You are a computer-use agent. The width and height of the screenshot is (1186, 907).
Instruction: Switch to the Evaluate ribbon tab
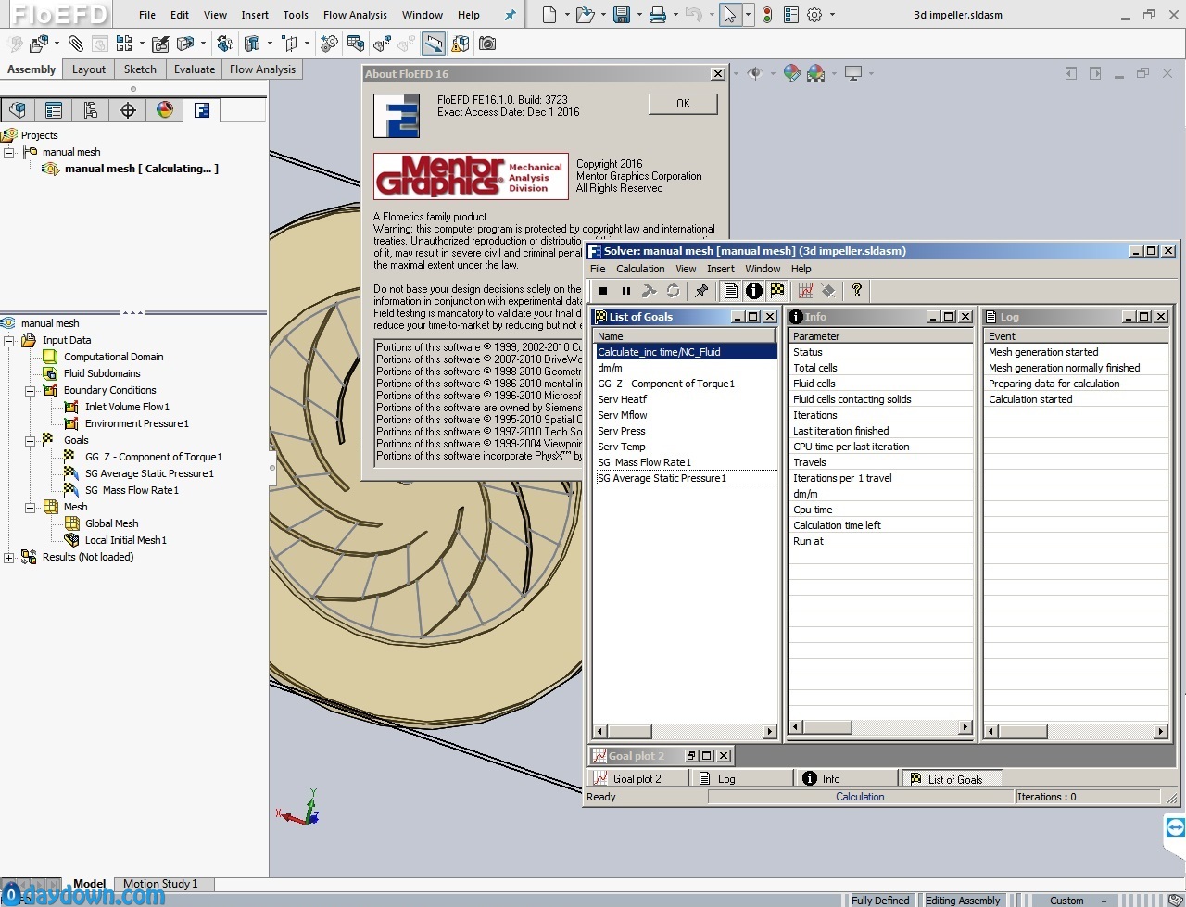click(195, 69)
